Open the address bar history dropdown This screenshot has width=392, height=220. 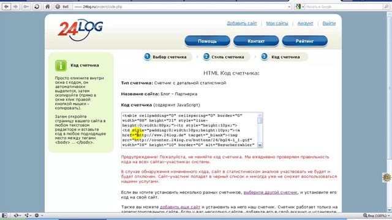(289, 7)
